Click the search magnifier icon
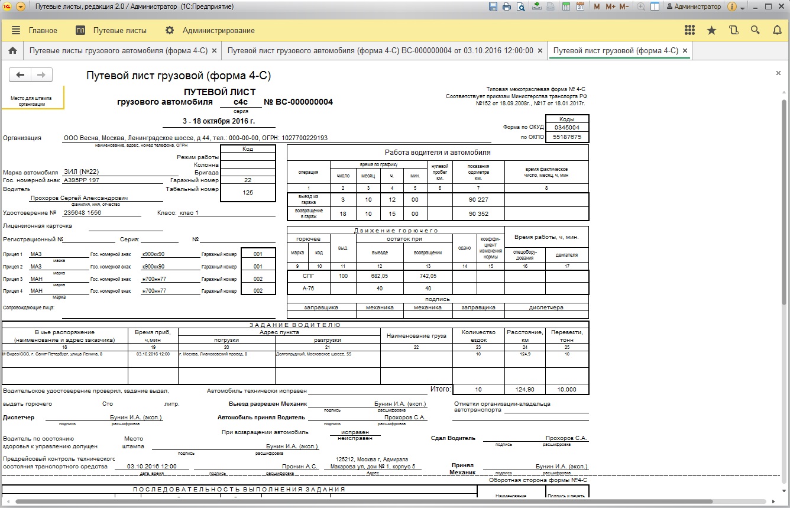Viewport: 790px width, 508px height. coord(755,30)
